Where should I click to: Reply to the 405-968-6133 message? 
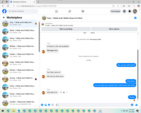pos(64,92)
